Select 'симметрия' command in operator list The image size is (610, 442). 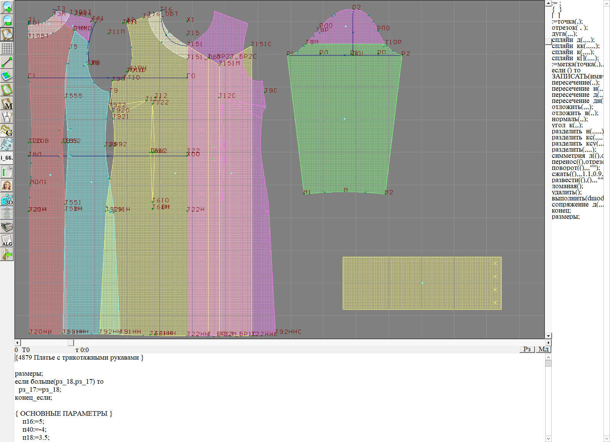568,156
